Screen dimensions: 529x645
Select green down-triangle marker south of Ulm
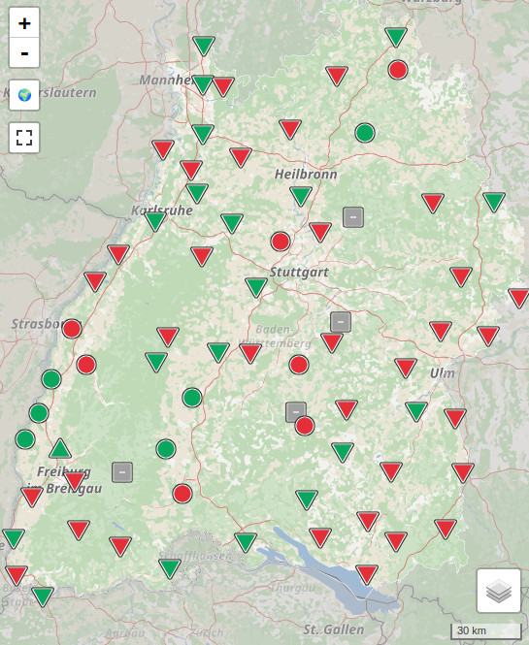click(416, 411)
